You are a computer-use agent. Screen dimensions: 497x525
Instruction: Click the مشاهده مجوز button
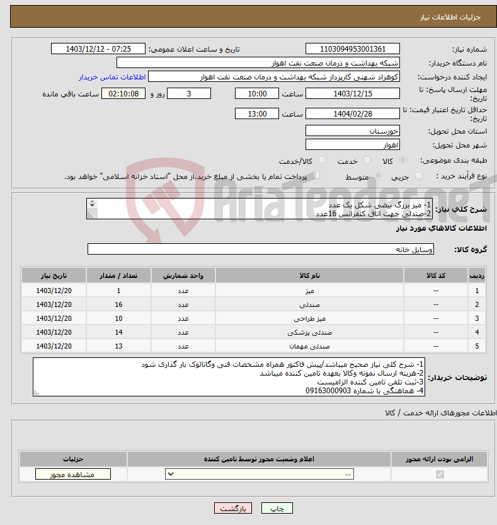[x=73, y=474]
